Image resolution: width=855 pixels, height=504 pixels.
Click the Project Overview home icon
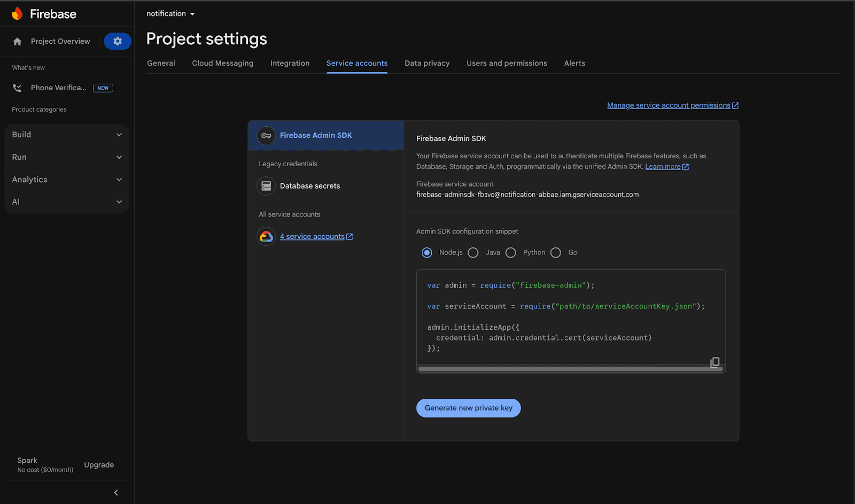tap(17, 41)
